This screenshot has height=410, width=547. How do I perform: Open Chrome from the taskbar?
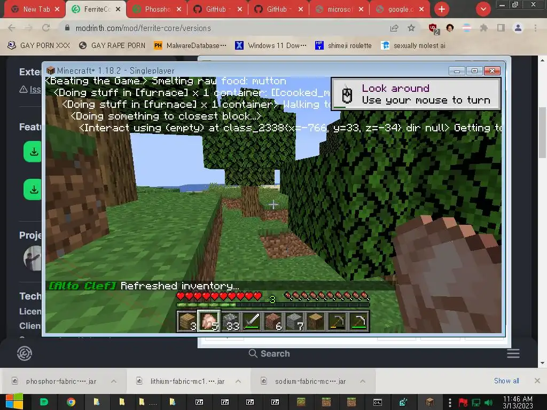71,402
